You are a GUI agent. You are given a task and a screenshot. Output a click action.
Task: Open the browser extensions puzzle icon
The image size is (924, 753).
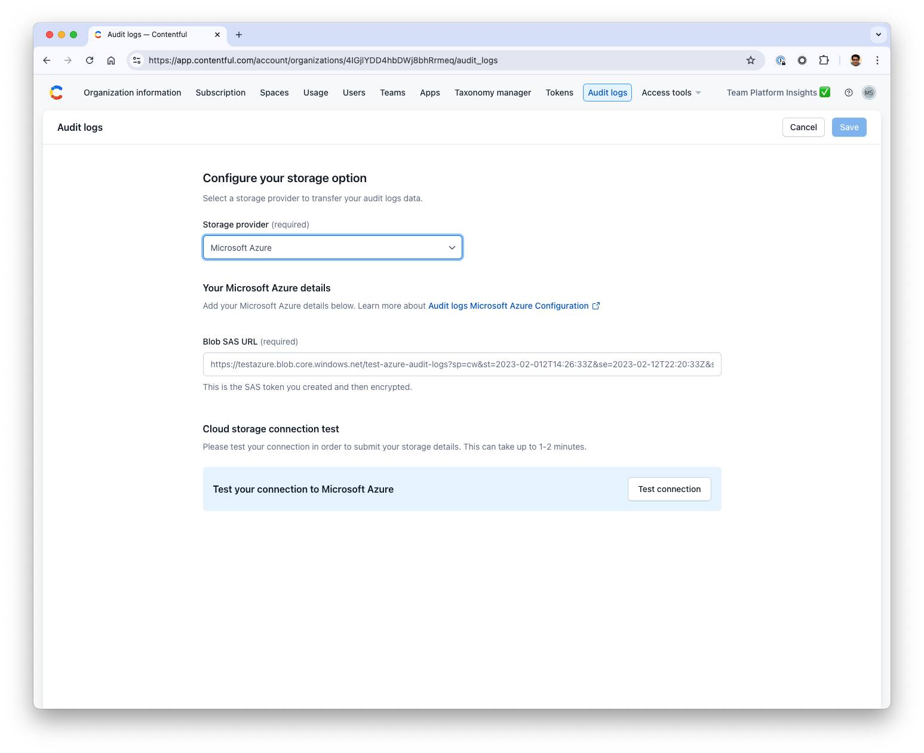pyautogui.click(x=824, y=60)
